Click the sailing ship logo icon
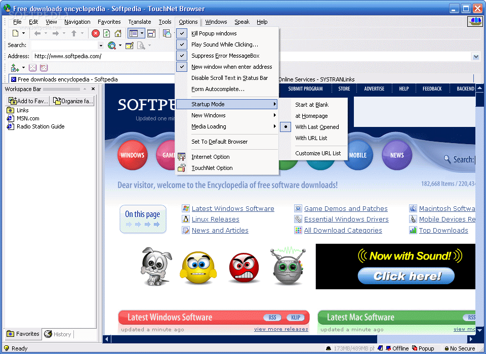The image size is (486, 354). pos(475,21)
